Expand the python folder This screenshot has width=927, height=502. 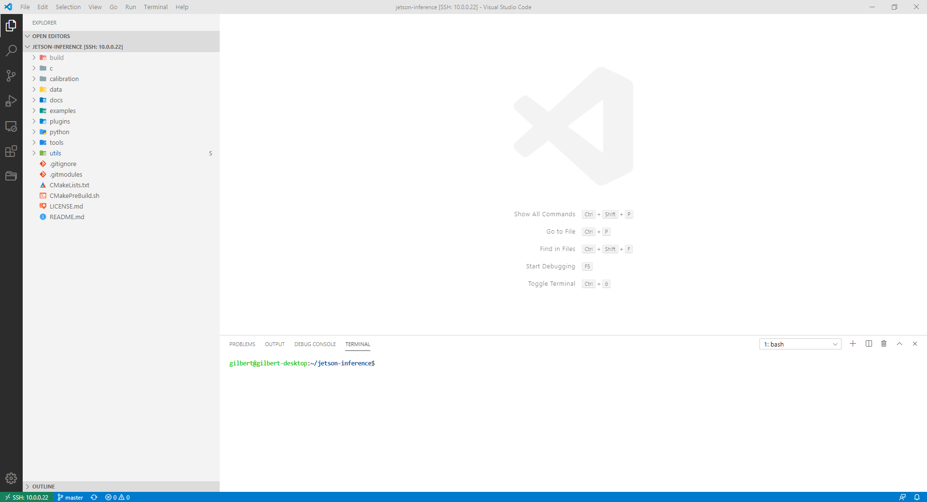[121, 132]
